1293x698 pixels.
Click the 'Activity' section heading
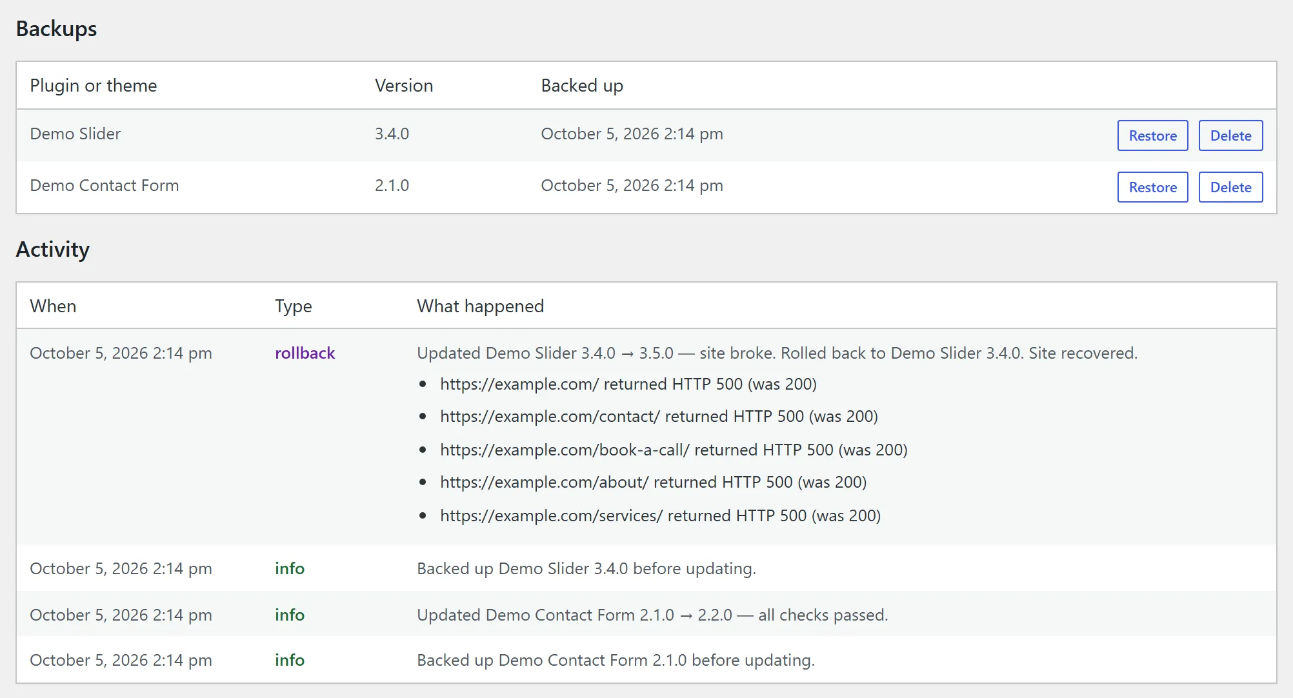[x=53, y=250]
